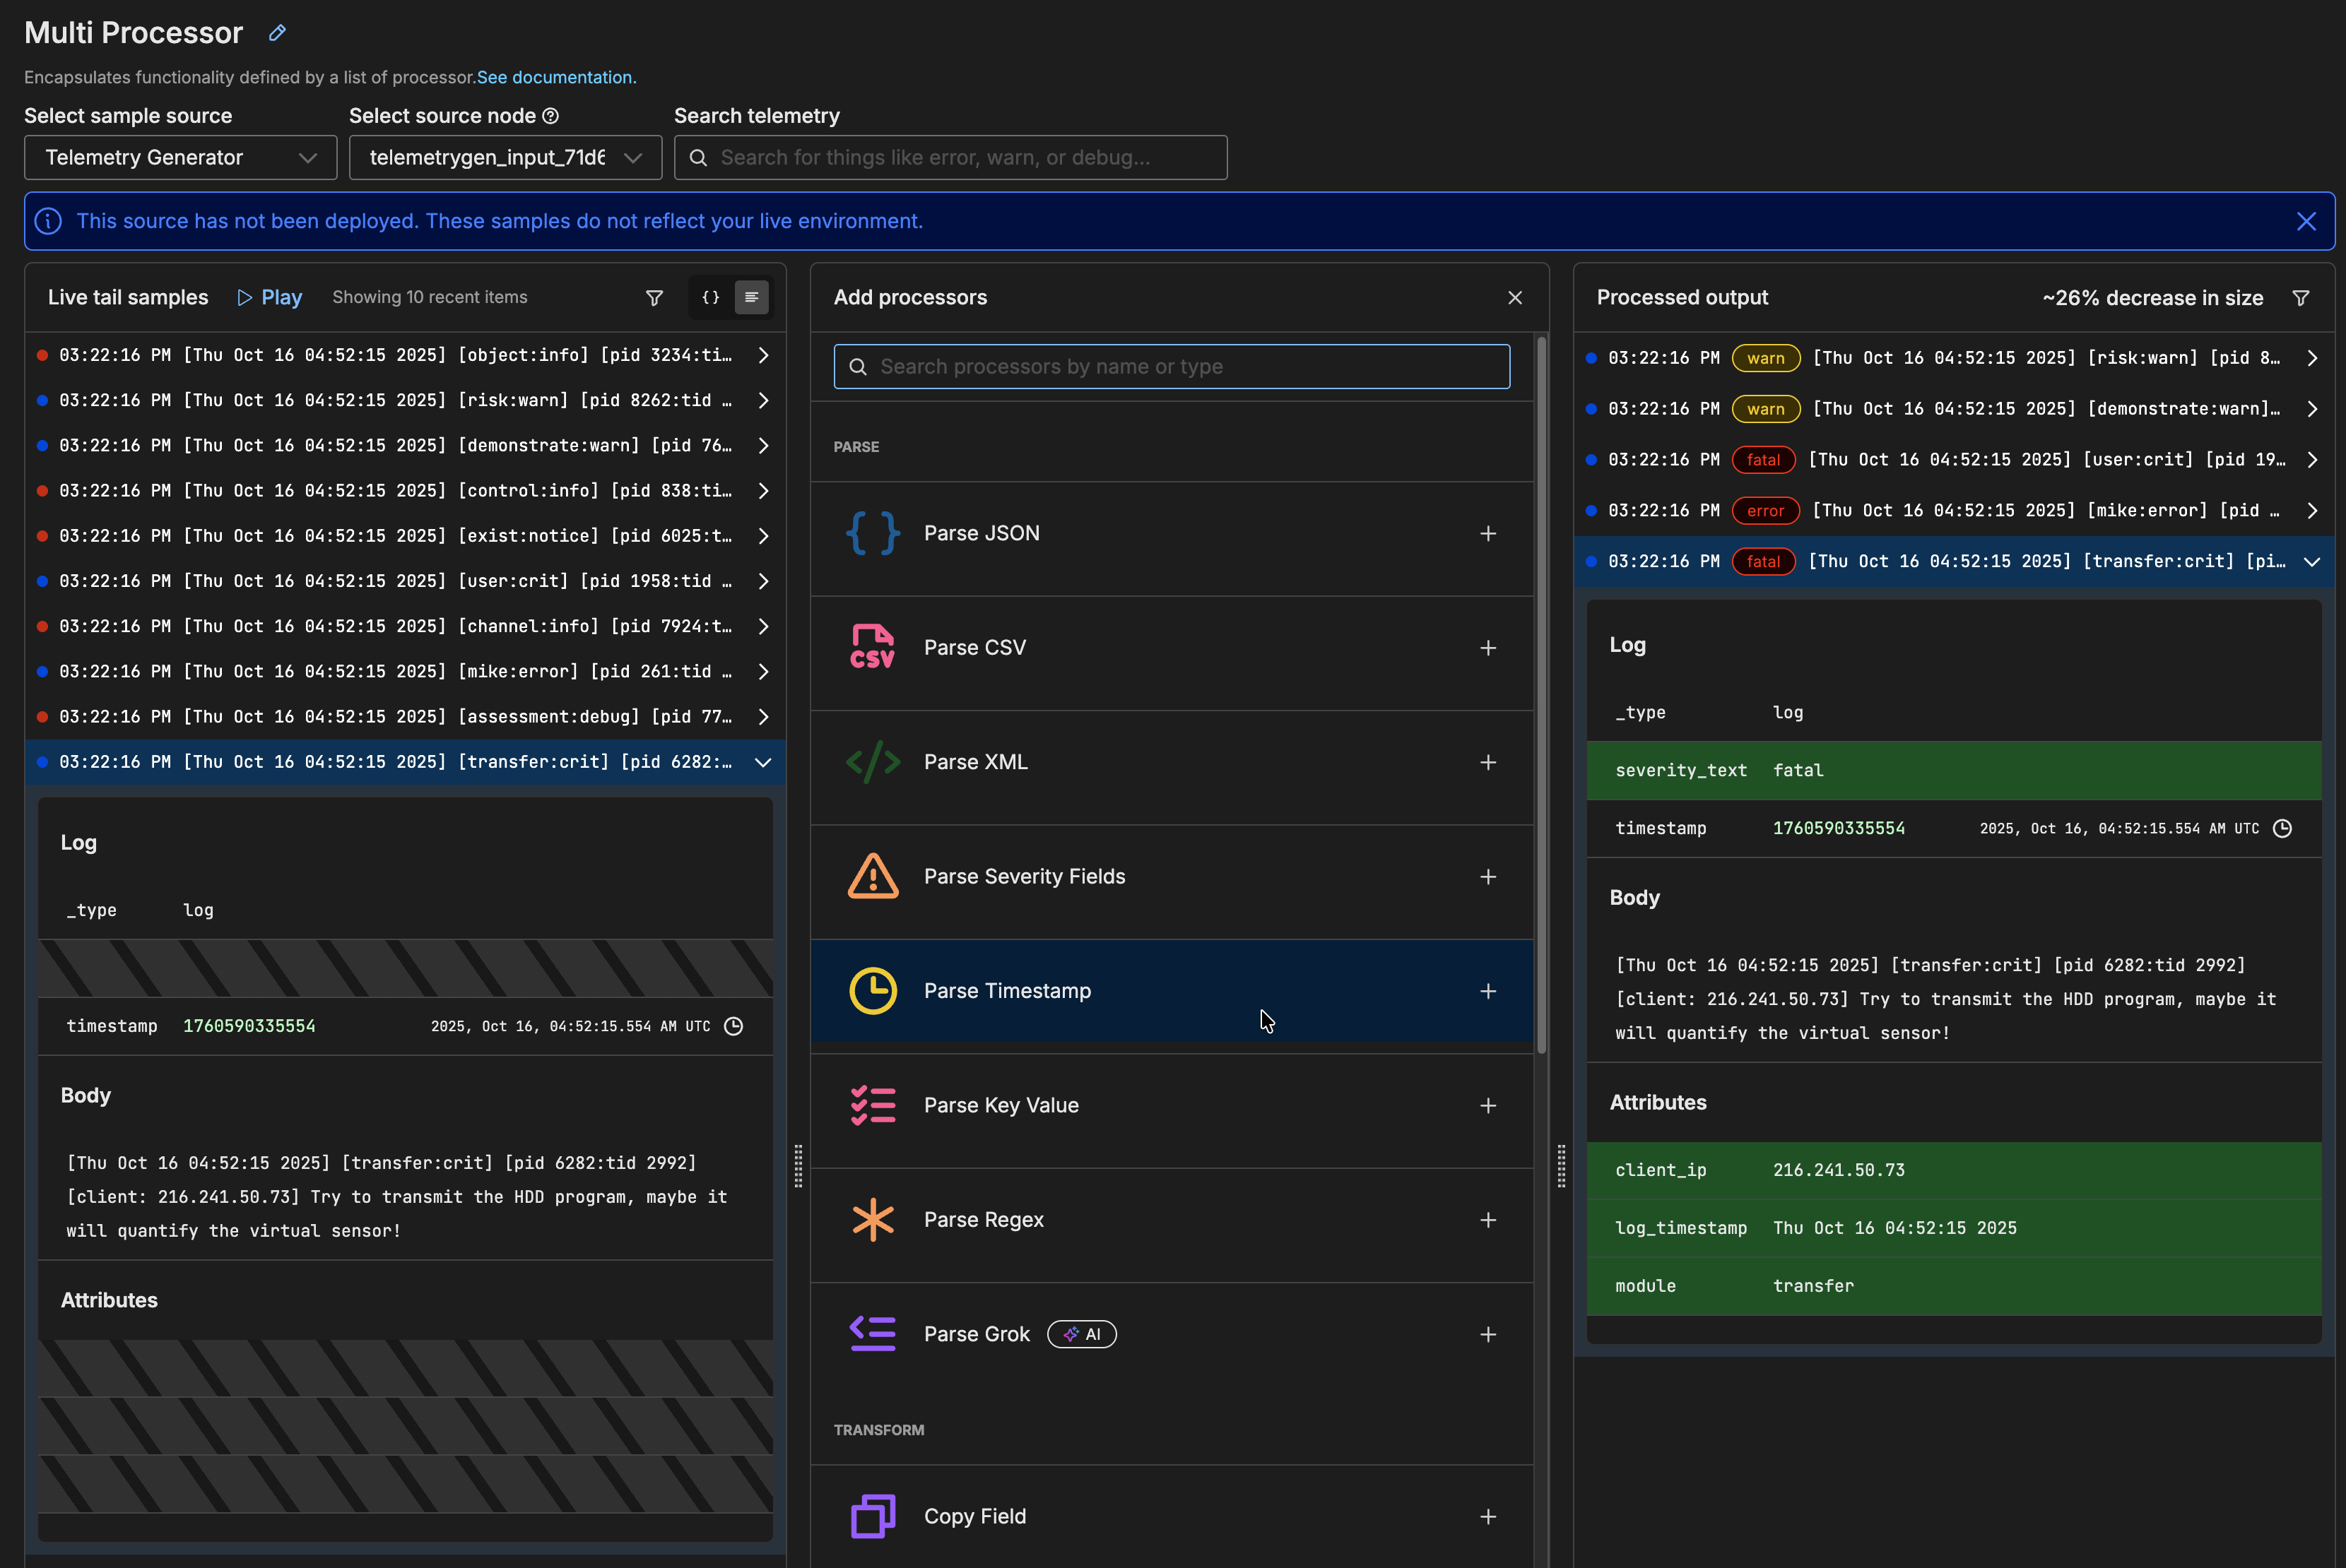
Task: Click the Parse JSON curly braces icon
Action: click(873, 533)
